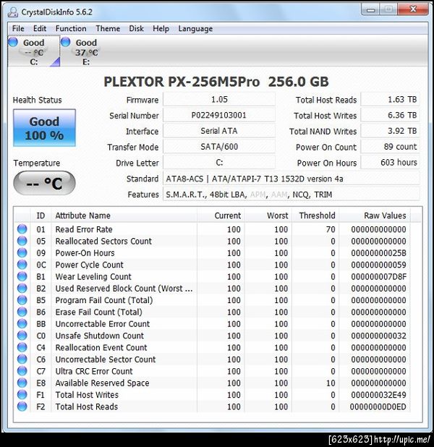Click the temperature display button
The width and height of the screenshot is (434, 447).
44,183
